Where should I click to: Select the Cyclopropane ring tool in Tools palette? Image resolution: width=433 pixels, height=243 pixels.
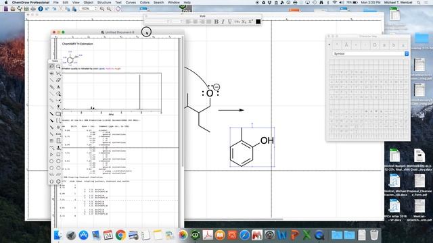(51, 155)
